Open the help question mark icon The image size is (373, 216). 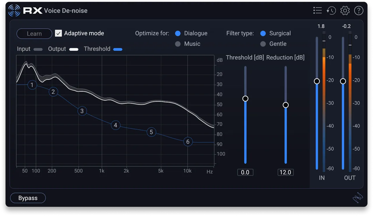pos(359,10)
